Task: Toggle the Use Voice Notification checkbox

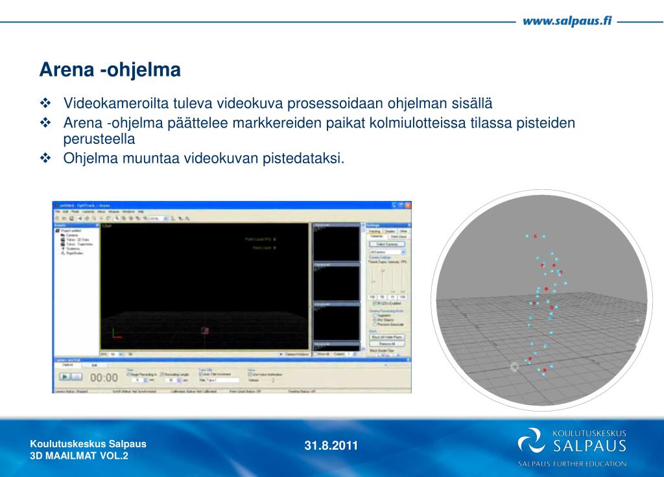Action: coord(250,375)
